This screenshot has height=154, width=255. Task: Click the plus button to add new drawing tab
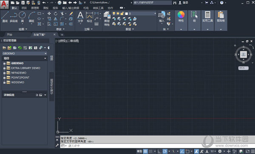point(62,35)
